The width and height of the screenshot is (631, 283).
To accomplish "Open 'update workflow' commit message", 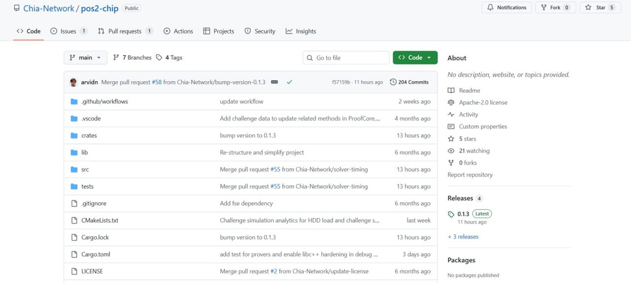I will (241, 101).
